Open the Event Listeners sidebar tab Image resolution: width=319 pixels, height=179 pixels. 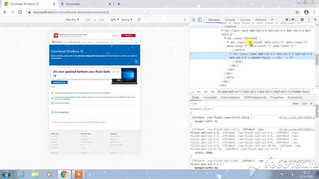tap(230, 97)
